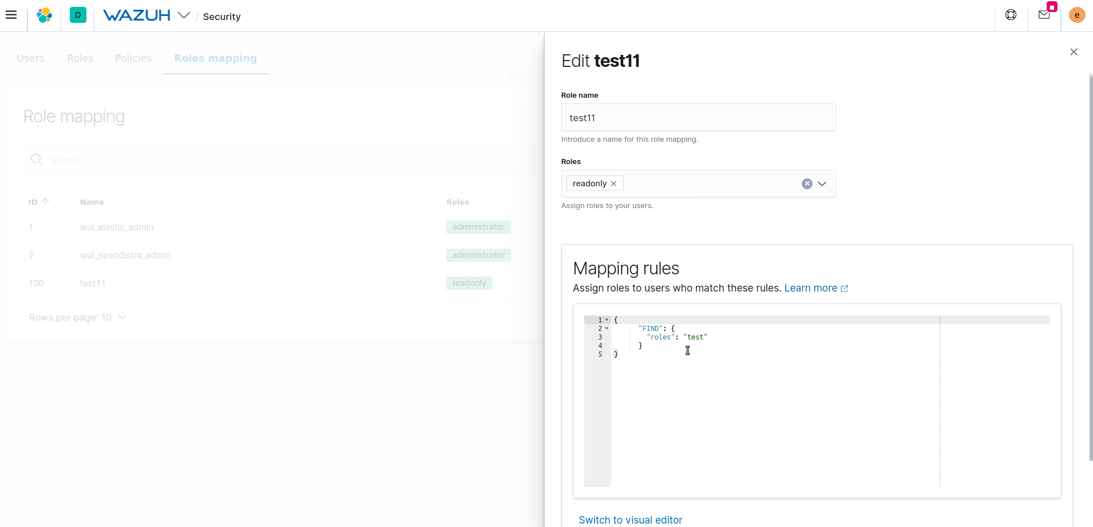Click the Name column header

(x=92, y=202)
